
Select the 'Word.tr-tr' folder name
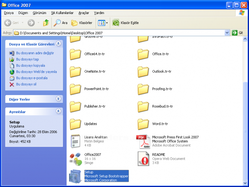coord(160,124)
